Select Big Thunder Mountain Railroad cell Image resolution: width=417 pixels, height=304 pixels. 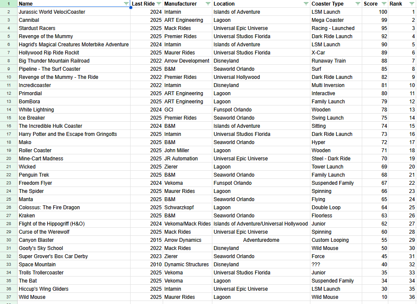(74, 61)
